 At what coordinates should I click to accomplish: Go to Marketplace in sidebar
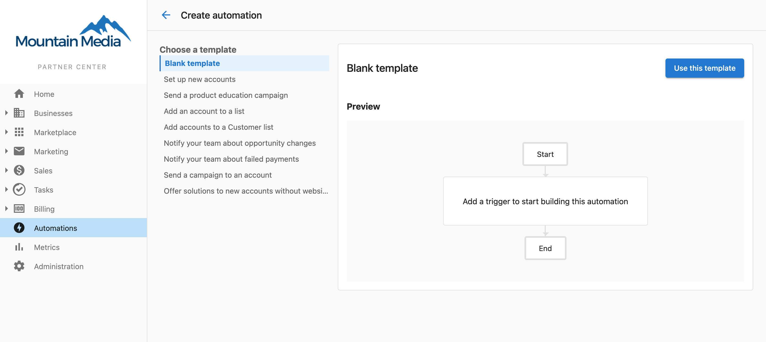[73, 132]
